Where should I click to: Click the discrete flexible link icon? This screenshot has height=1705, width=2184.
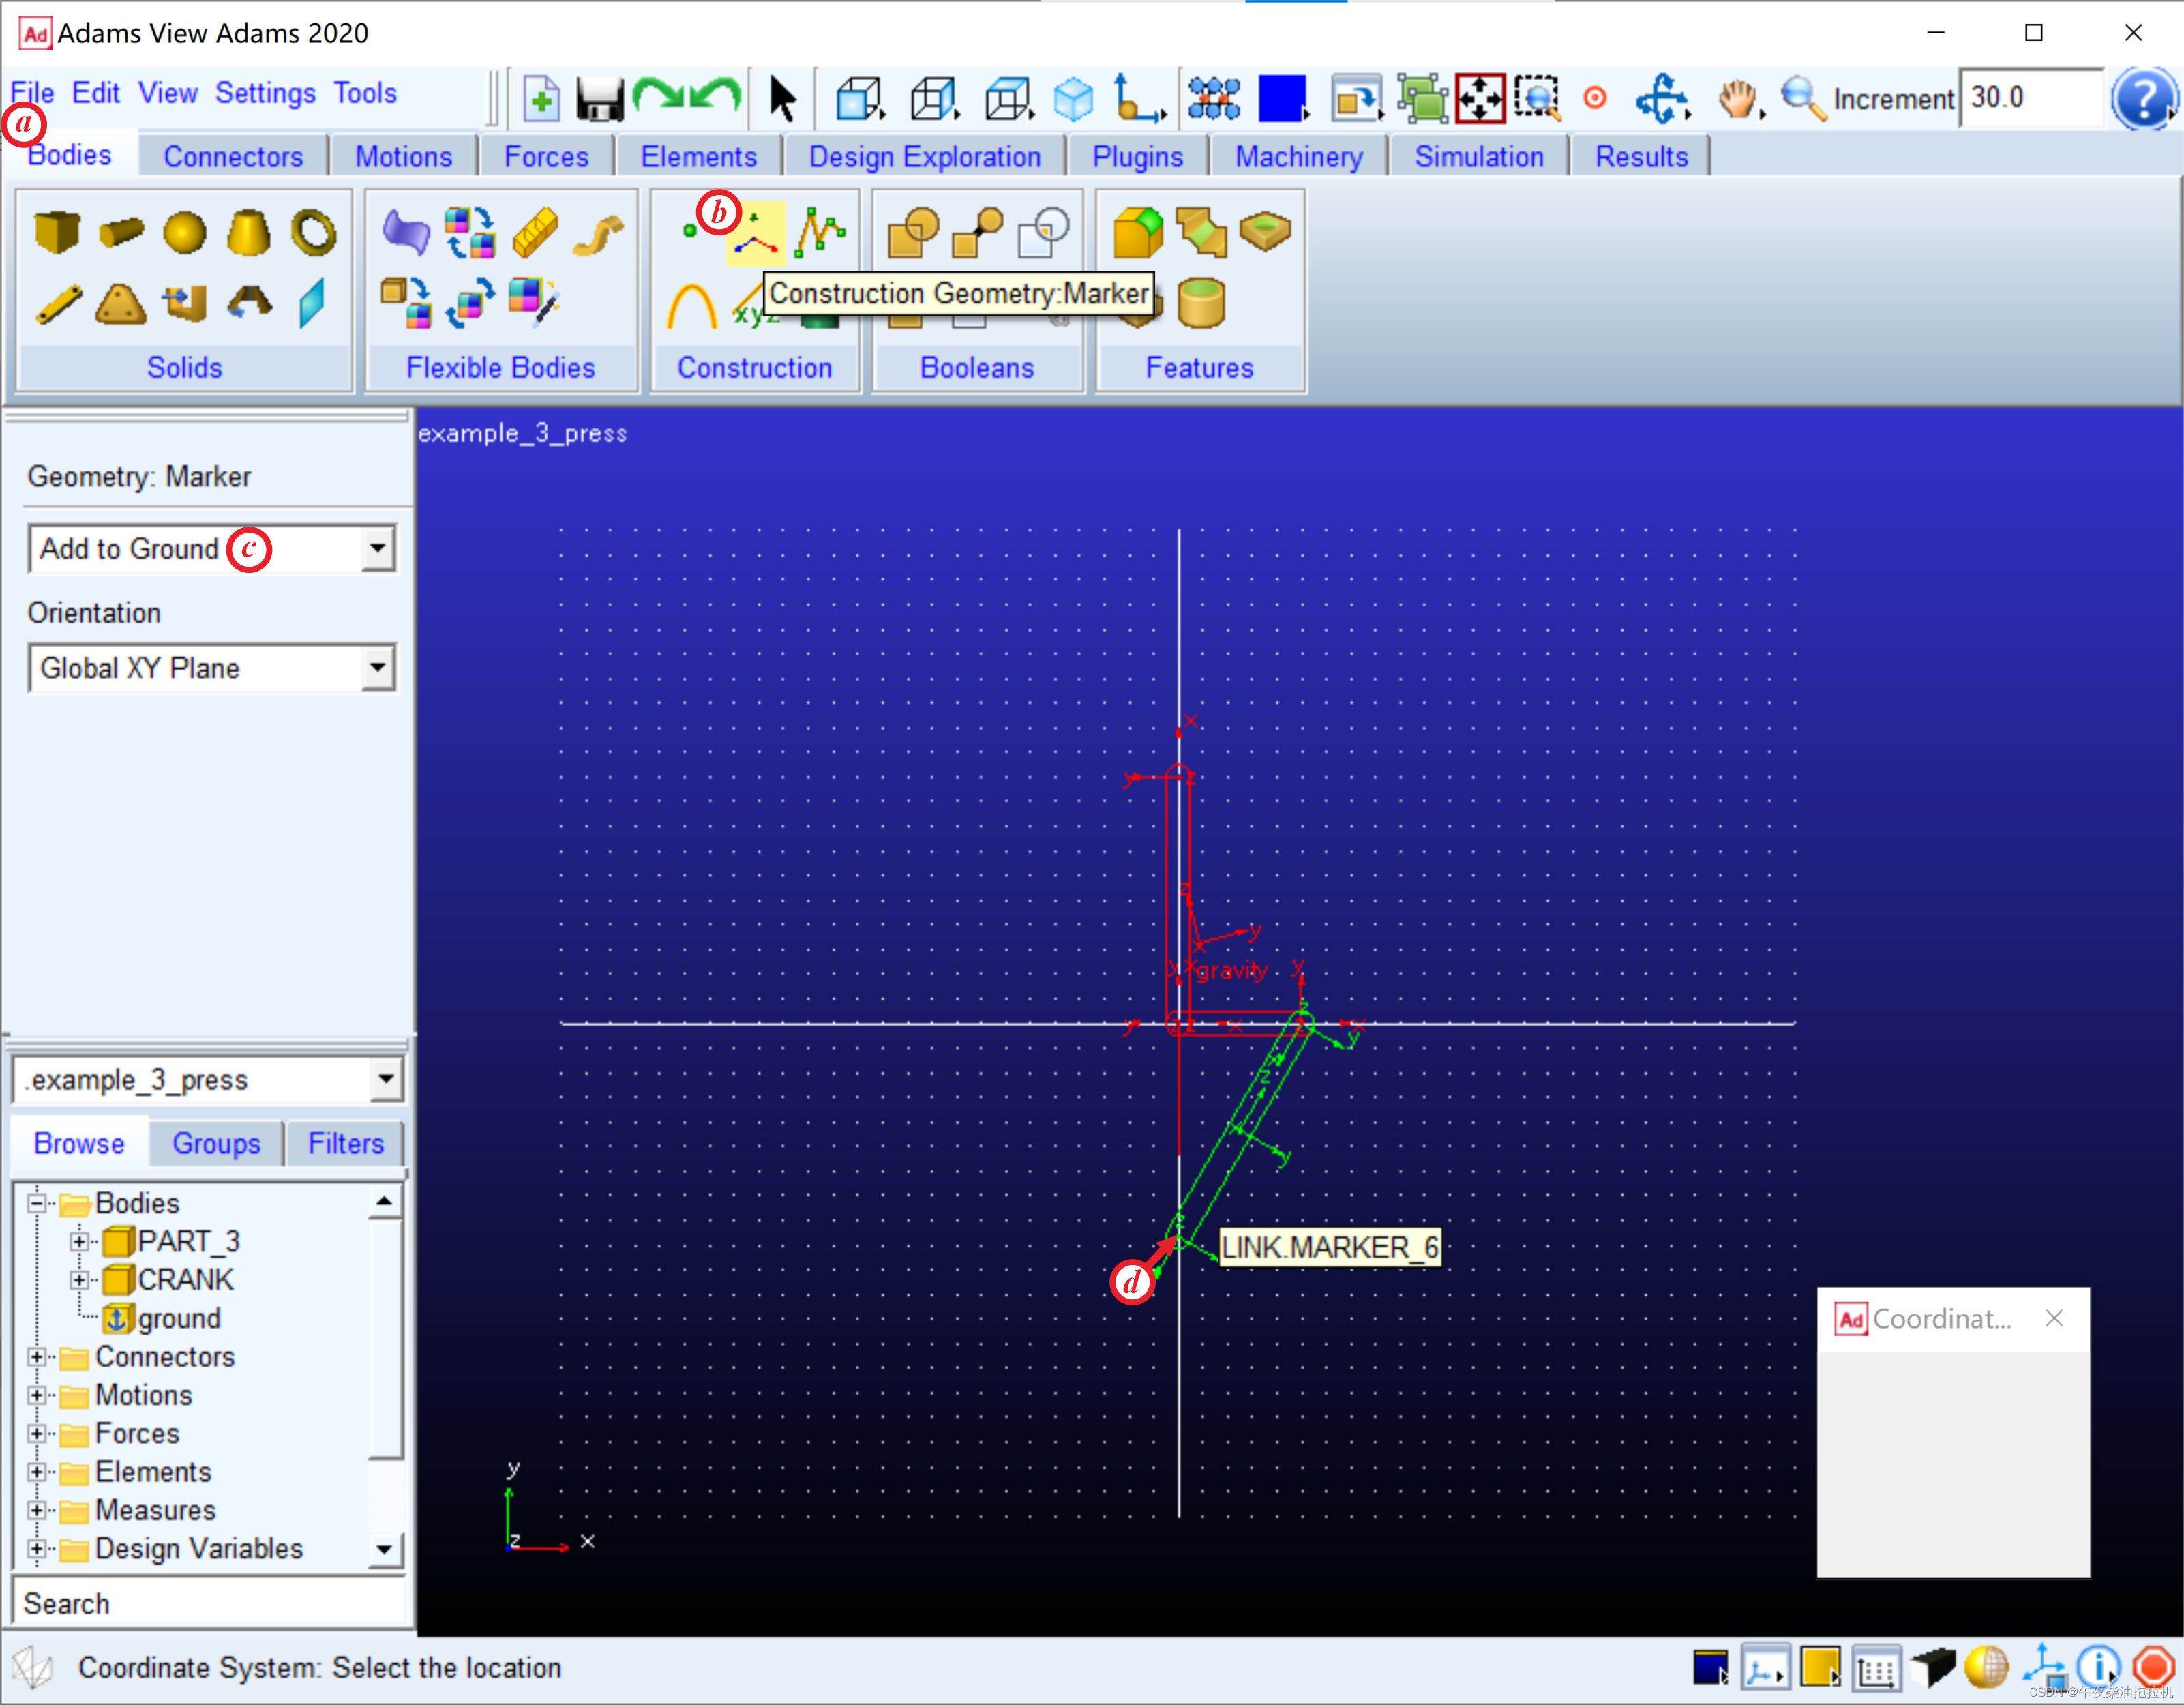coord(535,232)
